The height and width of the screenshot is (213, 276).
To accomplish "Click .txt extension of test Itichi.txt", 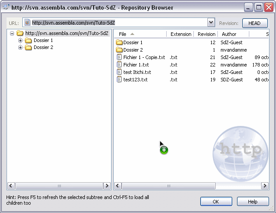I will [x=174, y=72].
